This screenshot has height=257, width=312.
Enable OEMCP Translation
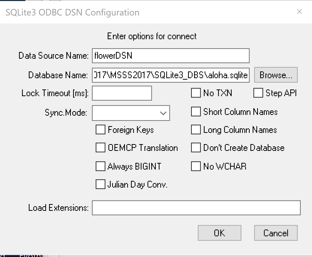pos(100,148)
